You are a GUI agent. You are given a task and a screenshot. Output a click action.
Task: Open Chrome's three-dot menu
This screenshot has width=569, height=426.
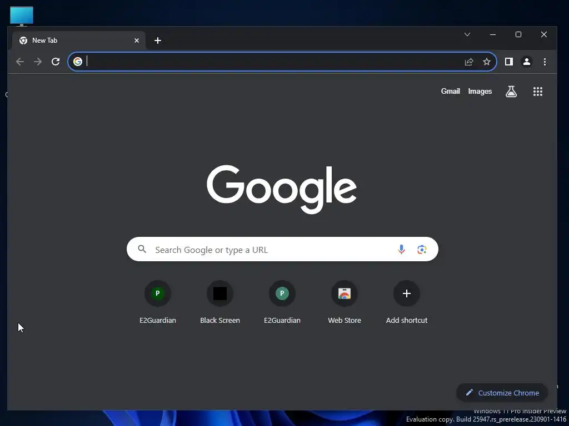(545, 62)
